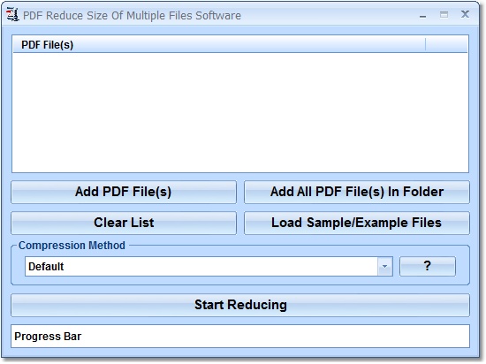The height and width of the screenshot is (364, 486).
Task: Load Sample/Example Files
Action: (x=357, y=223)
